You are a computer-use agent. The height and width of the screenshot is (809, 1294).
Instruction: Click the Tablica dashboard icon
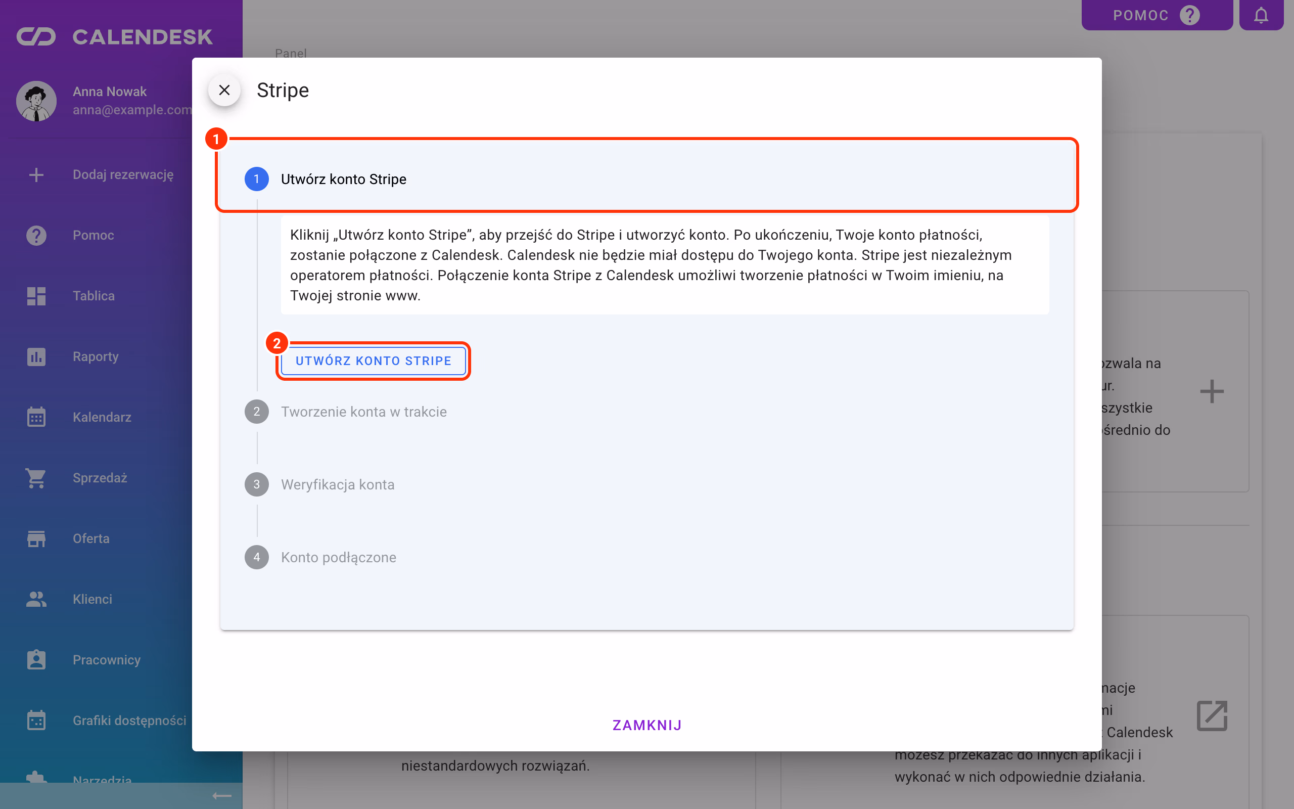36,296
